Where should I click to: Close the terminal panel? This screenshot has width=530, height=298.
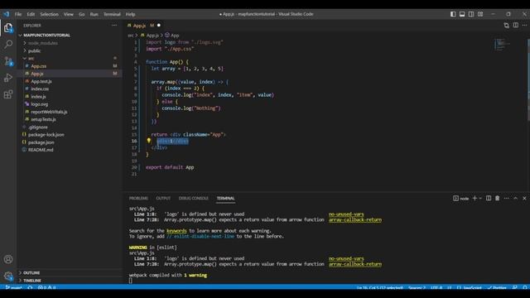[524, 199]
